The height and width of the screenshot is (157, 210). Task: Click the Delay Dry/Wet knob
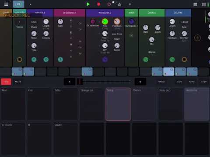[x=184, y=34]
